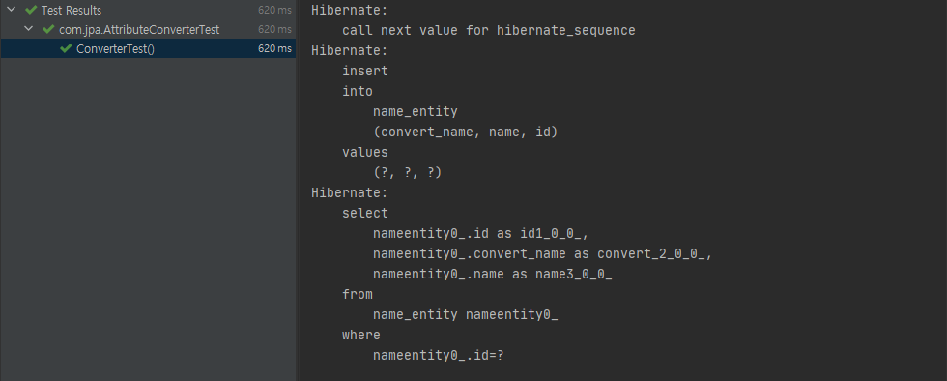947x381 pixels.
Task: Click 620 ms duration of AttributeConverterTest row
Action: (x=274, y=29)
